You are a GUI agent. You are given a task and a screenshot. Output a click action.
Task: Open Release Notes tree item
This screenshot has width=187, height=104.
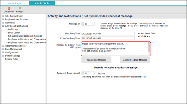(x=12, y=59)
